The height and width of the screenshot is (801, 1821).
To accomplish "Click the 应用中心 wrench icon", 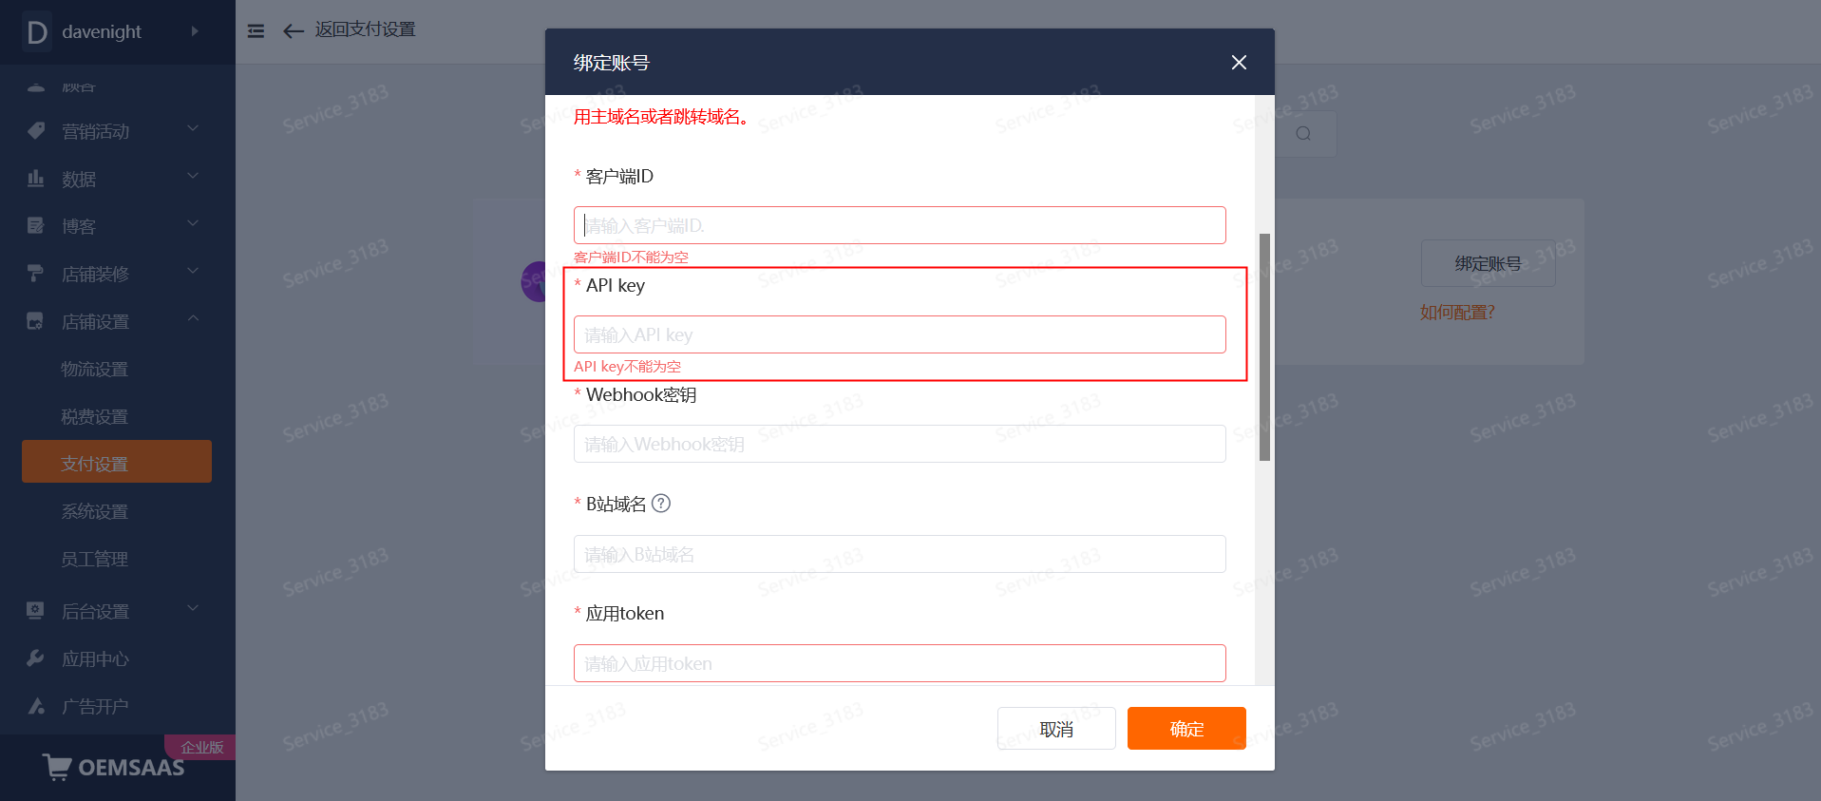I will tap(36, 658).
